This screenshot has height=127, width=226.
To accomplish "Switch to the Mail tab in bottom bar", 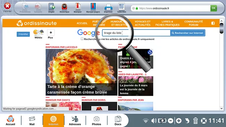I will [x=32, y=121].
